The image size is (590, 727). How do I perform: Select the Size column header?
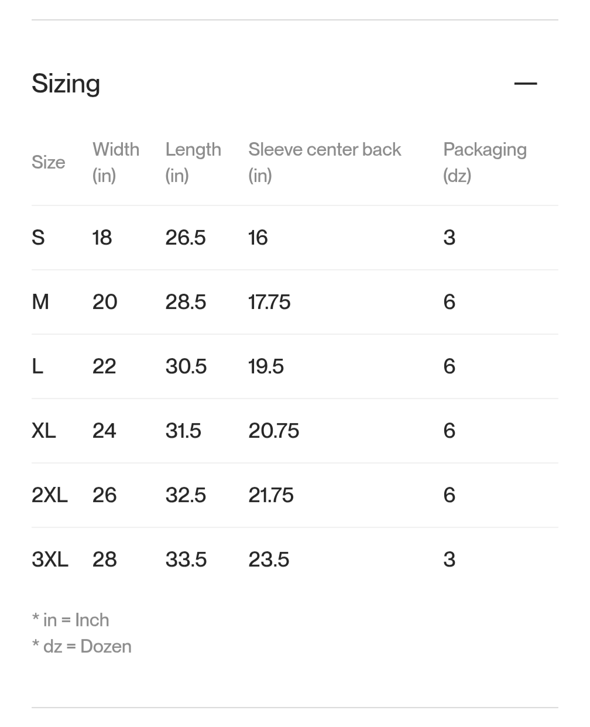coord(48,162)
